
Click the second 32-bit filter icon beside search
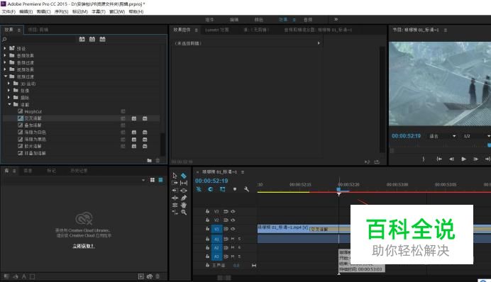(x=92, y=40)
